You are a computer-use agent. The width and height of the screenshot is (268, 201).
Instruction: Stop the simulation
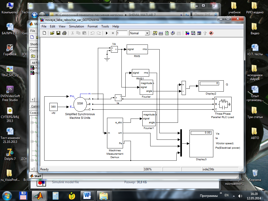pyautogui.click(x=113, y=33)
